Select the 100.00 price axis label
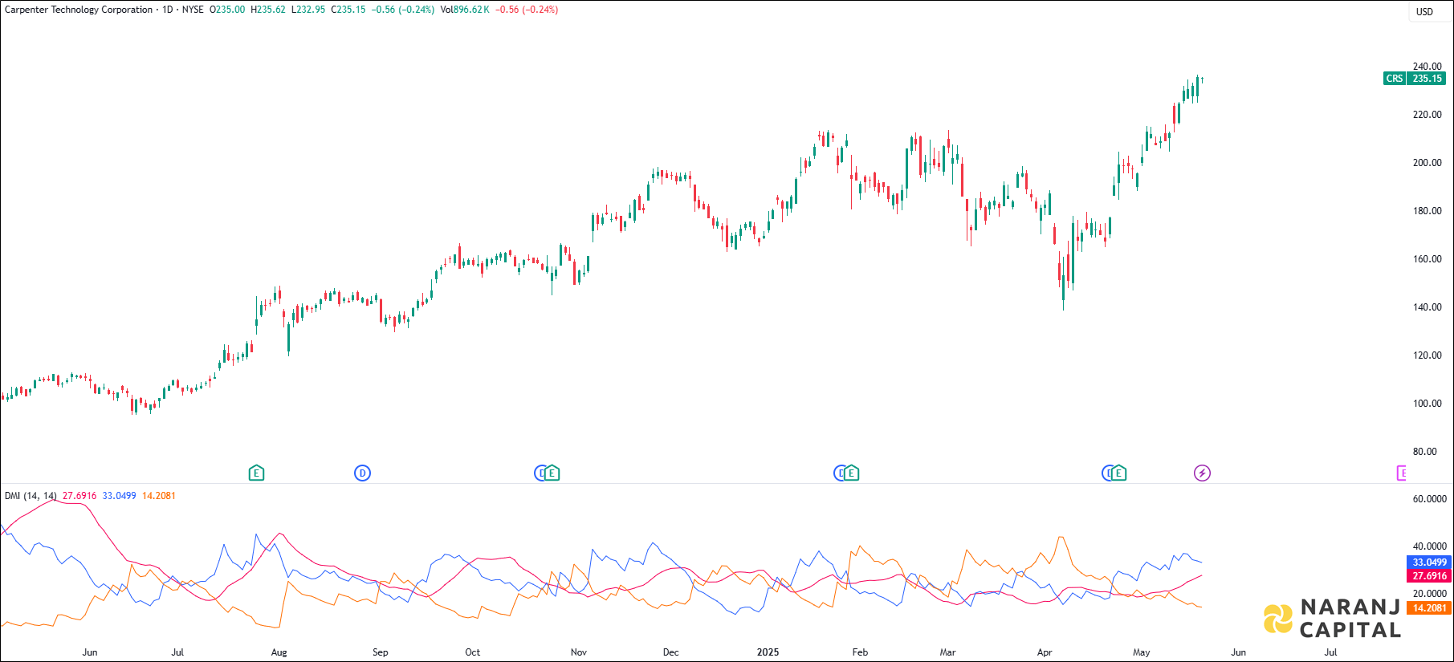Viewport: 1454px width, 662px height. coord(1427,404)
